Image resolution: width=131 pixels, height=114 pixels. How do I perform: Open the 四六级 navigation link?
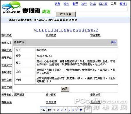103,4
